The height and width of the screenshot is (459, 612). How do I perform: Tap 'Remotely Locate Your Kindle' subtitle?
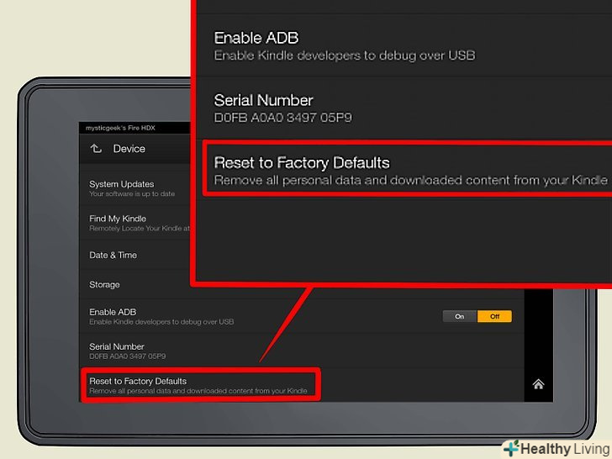click(140, 229)
